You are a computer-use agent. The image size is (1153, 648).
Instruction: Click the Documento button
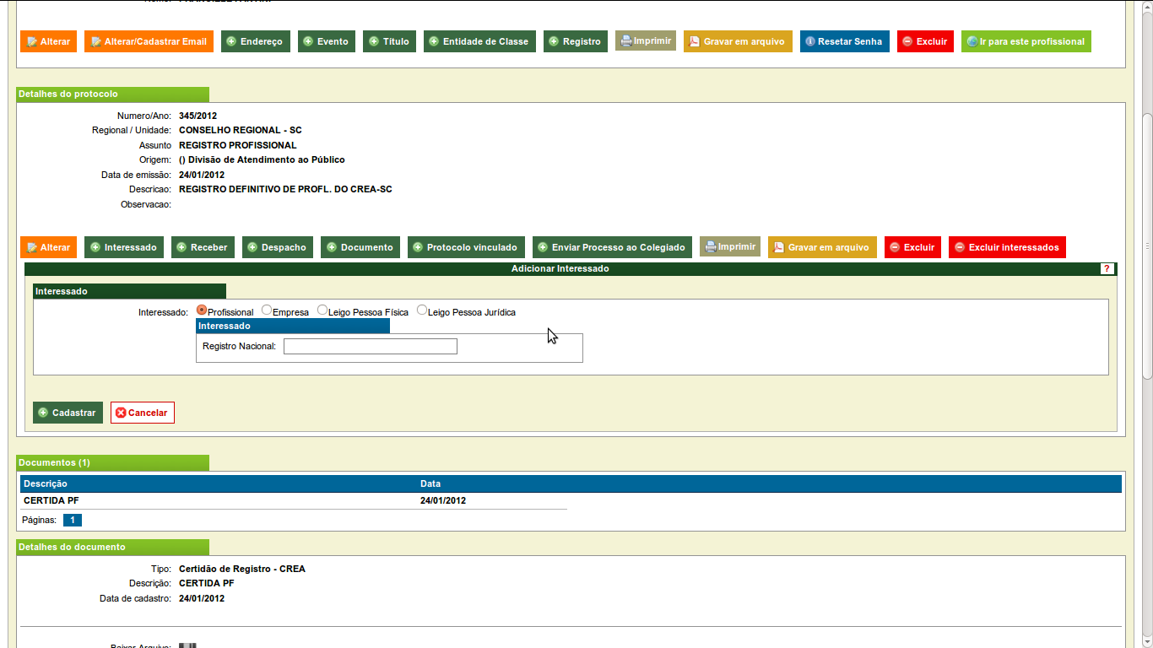pos(360,247)
